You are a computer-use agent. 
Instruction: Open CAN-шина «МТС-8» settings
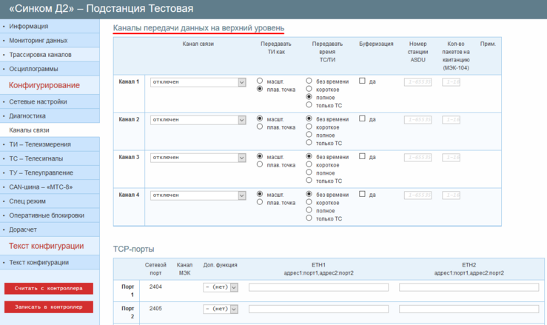(43, 187)
